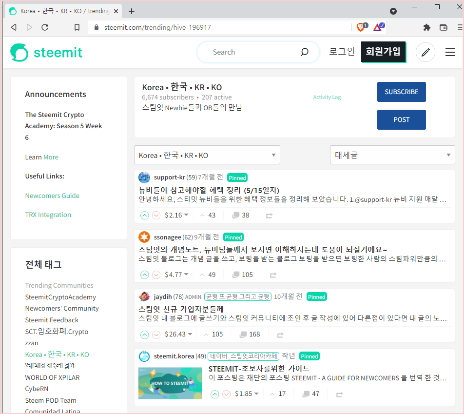Open a new browser tab
The width and height of the screenshot is (464, 414).
click(x=132, y=11)
